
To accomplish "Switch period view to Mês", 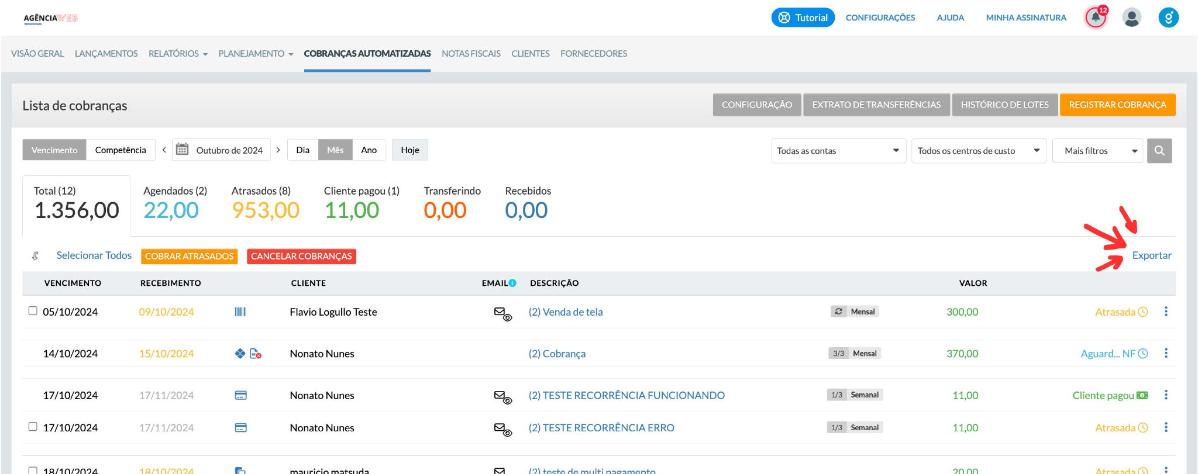I will 335,150.
